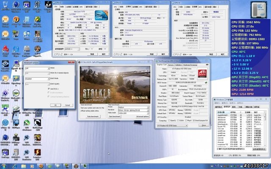Open the Windows Start orb

click(x=4, y=166)
